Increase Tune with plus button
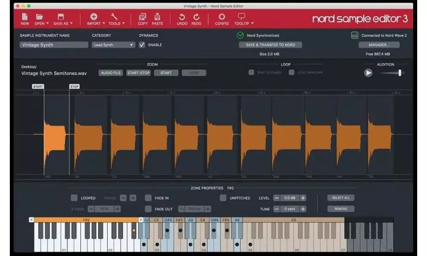 click(303, 209)
